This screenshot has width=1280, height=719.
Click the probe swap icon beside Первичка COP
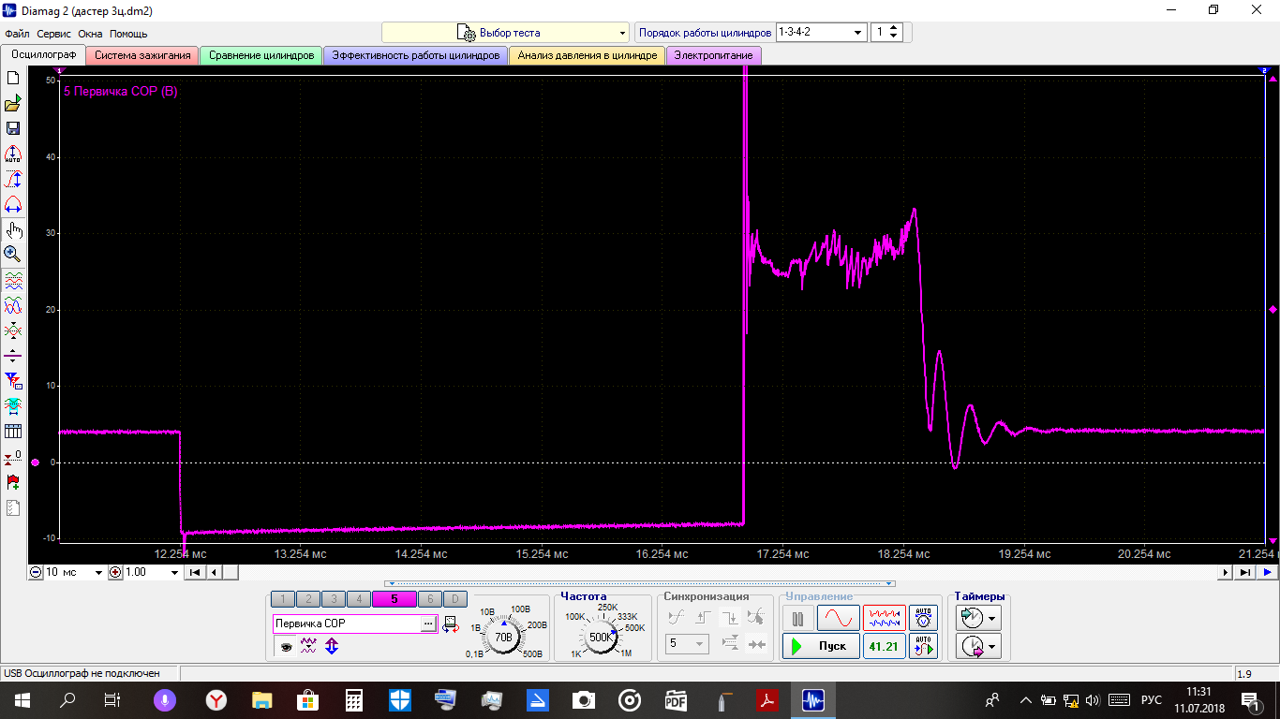click(450, 624)
